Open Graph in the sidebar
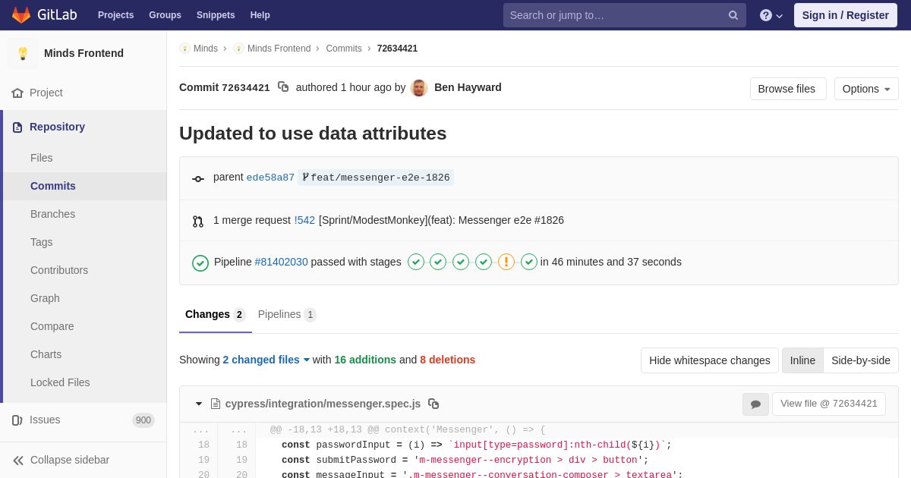 [x=84, y=298]
